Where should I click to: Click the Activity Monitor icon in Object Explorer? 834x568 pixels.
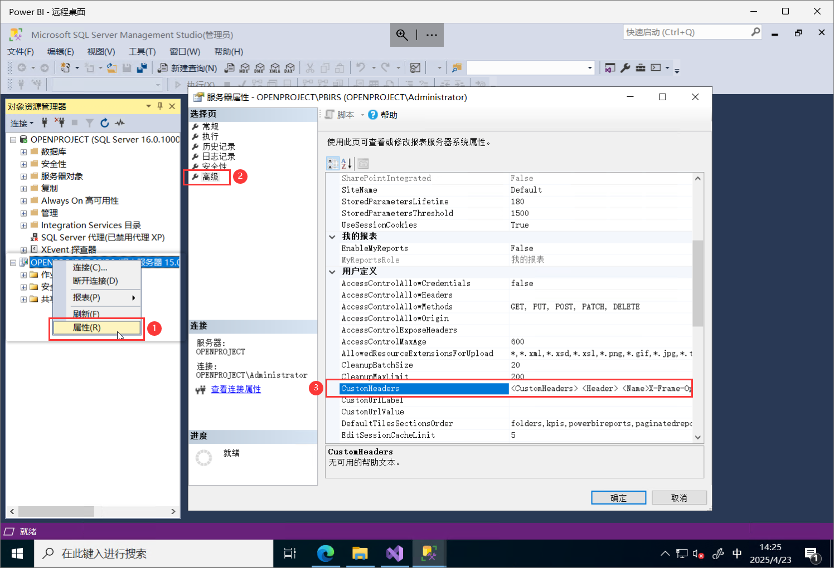[120, 123]
